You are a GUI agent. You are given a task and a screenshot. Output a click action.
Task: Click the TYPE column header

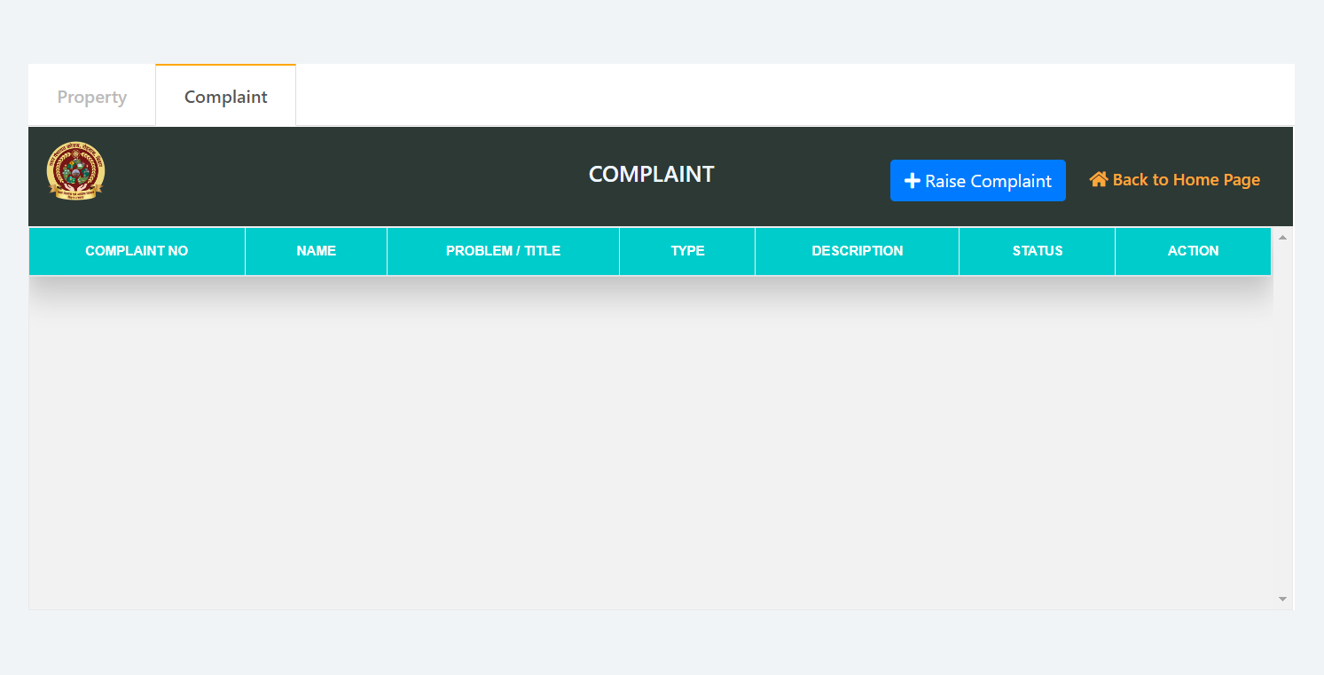point(687,251)
